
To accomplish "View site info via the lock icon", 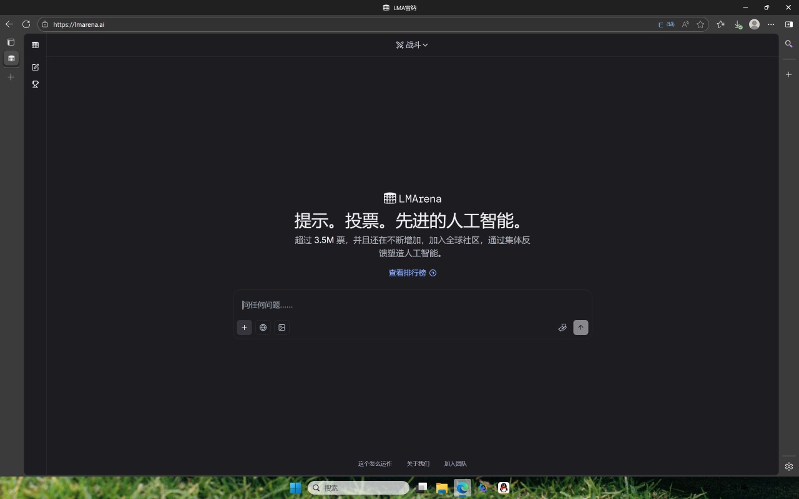I will click(45, 24).
